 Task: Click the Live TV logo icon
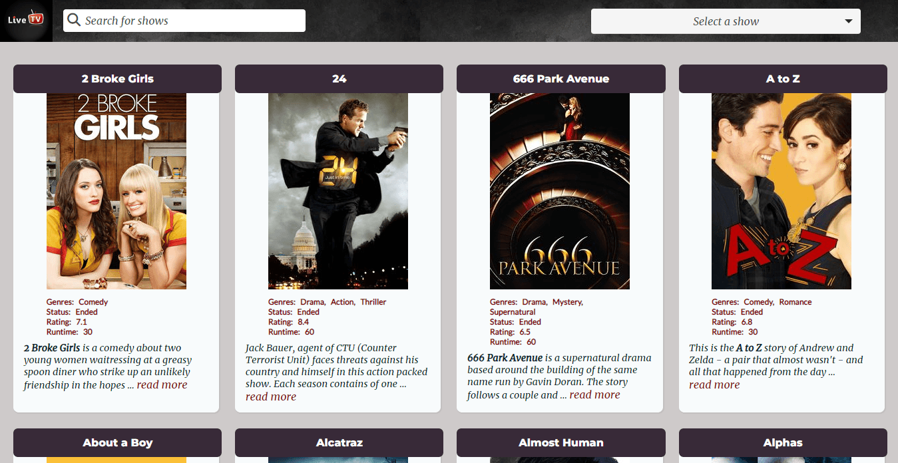click(26, 20)
